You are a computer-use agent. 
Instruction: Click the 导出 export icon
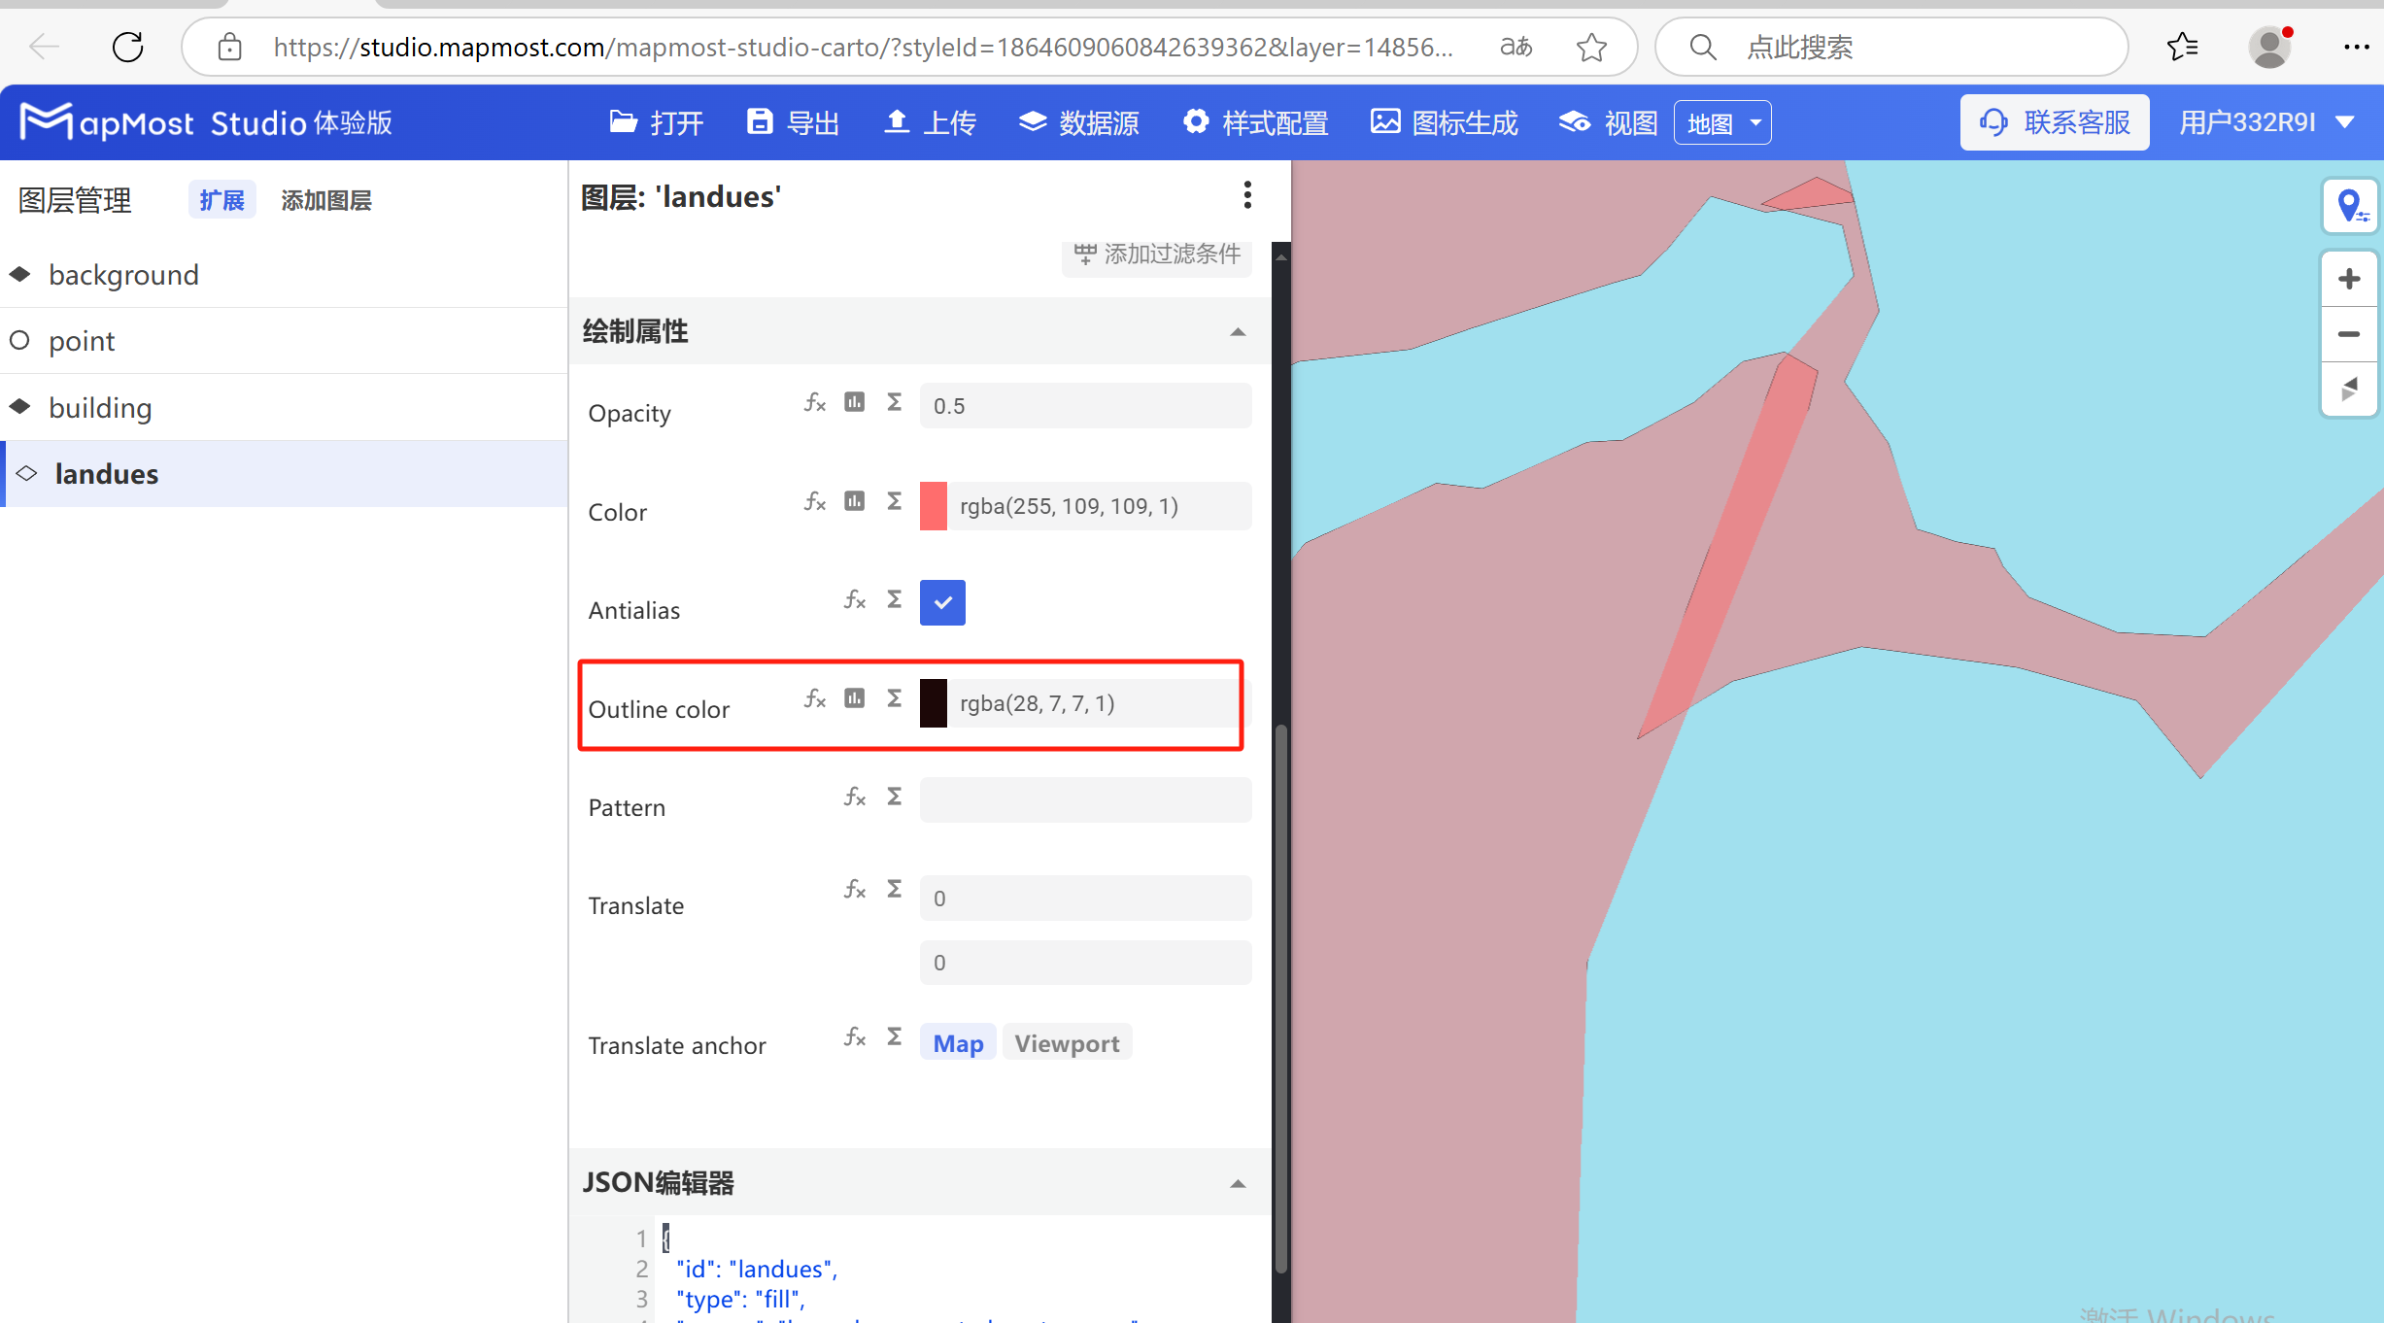pyautogui.click(x=761, y=121)
